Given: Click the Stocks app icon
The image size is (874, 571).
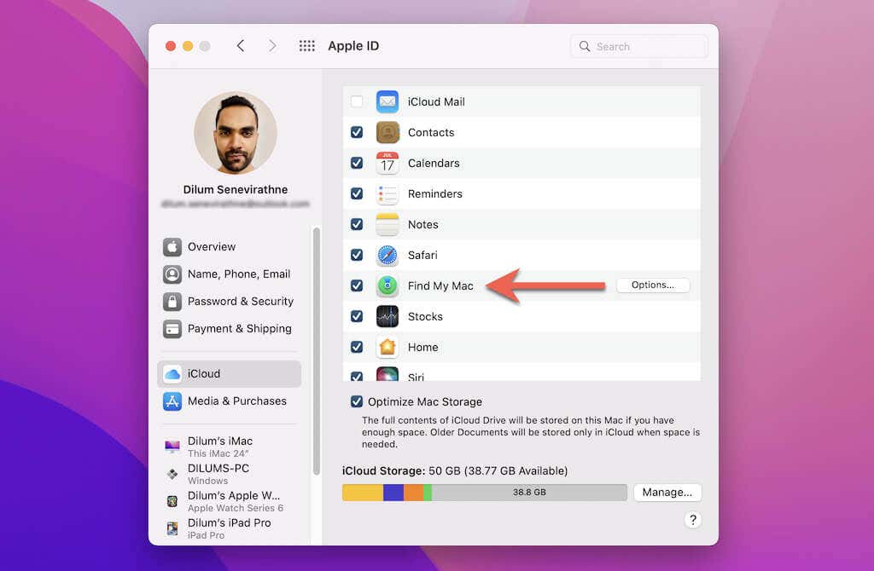Looking at the screenshot, I should pos(387,316).
